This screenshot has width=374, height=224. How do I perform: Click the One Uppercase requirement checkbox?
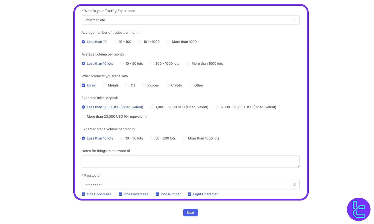tap(83, 194)
